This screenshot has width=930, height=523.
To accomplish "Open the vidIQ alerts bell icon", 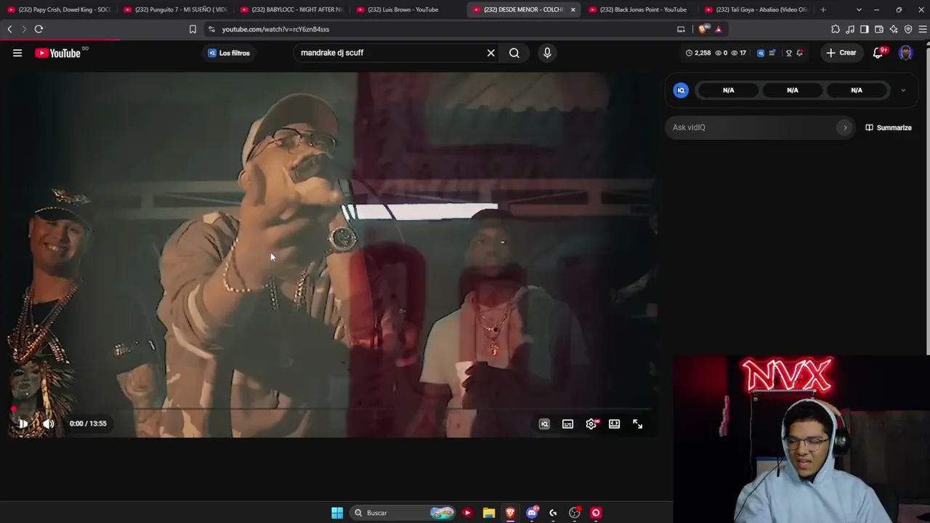I will coord(800,53).
